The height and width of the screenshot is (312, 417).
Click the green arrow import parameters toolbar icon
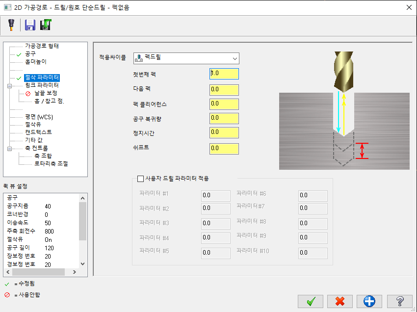click(46, 26)
